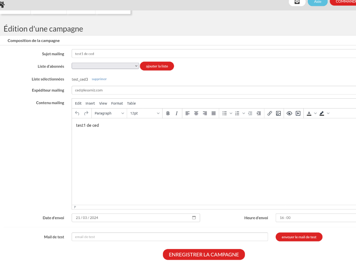Click 'supprimer' next to test_ced3

coord(99,79)
